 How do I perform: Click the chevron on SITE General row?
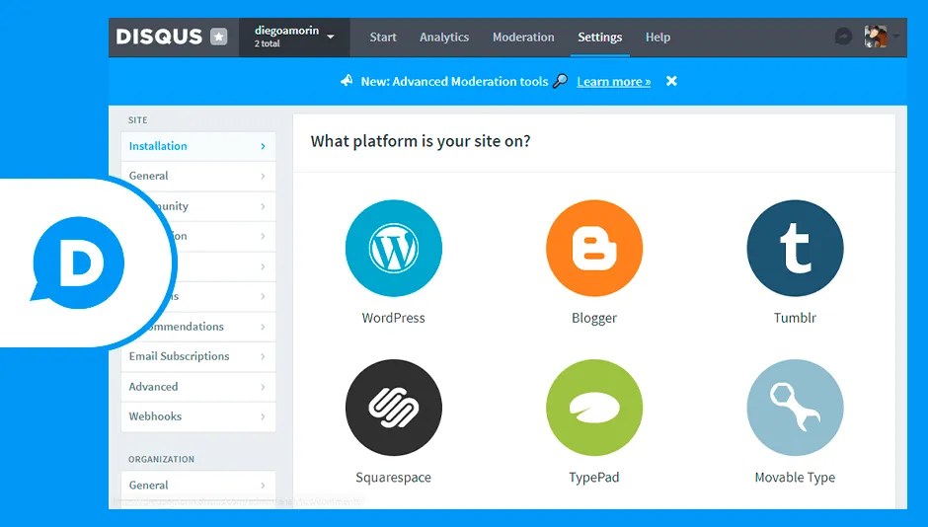263,177
